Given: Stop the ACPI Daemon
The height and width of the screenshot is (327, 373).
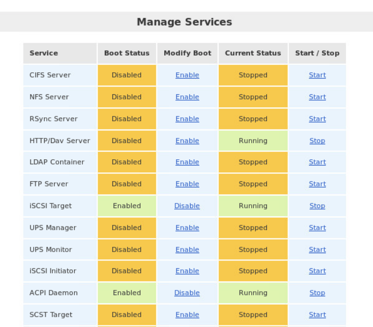Looking at the screenshot, I should (x=317, y=293).
